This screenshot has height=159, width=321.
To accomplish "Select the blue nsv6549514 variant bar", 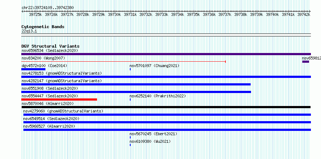I will coord(167,122).
